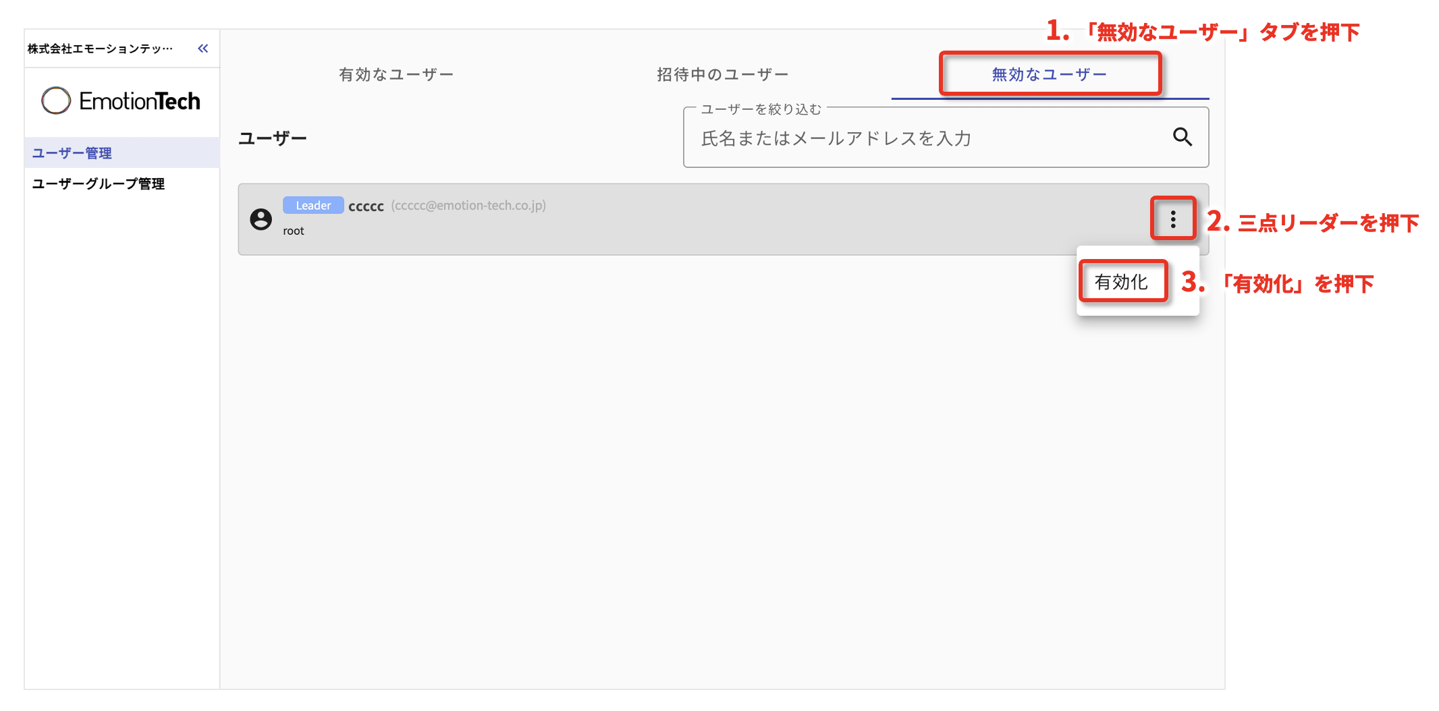Click the company name 株式会社エモーションテッ… header

[100, 49]
